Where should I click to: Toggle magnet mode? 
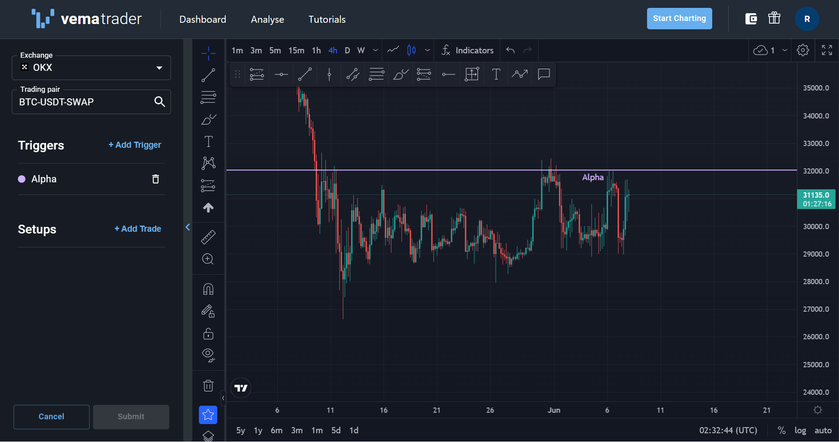(209, 289)
